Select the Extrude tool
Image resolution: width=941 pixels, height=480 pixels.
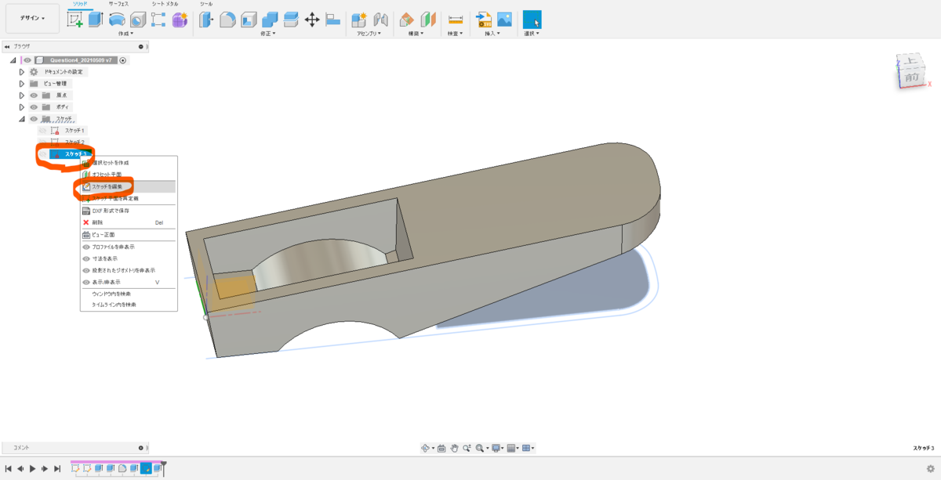click(96, 20)
